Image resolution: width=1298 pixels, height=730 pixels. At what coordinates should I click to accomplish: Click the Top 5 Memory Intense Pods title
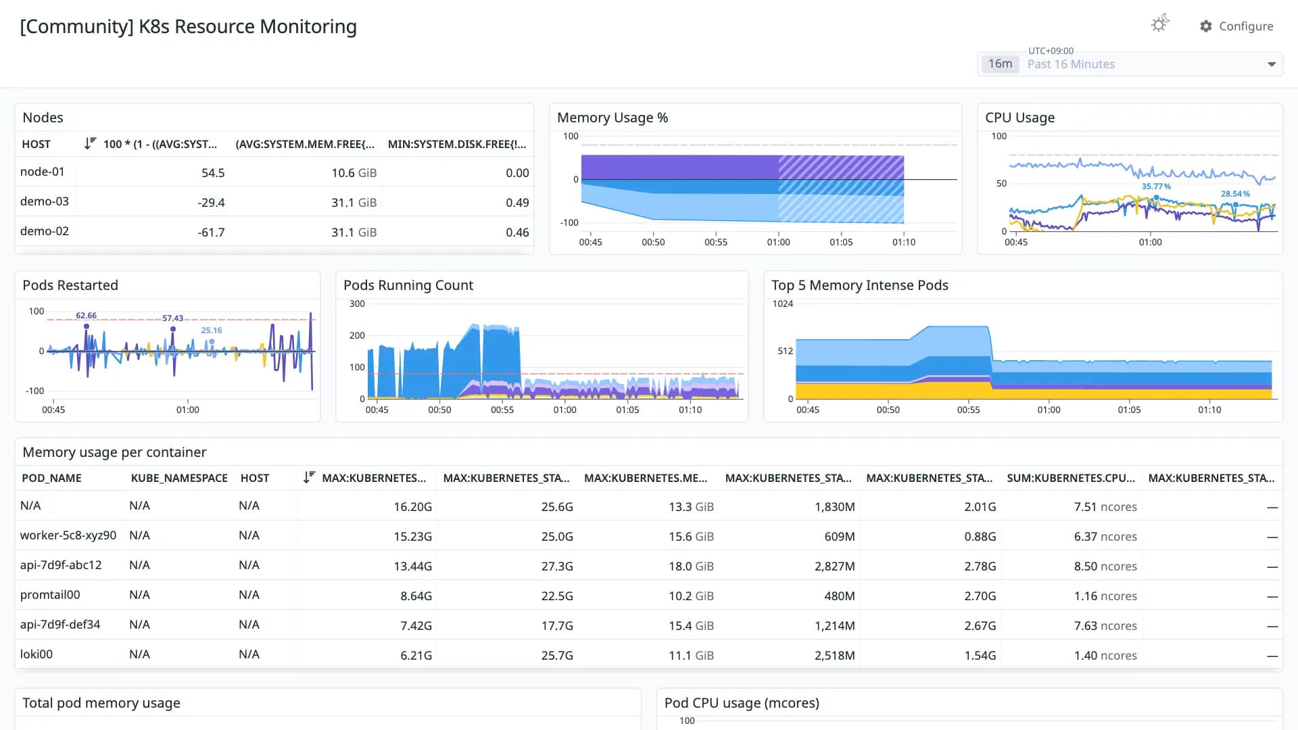[860, 285]
